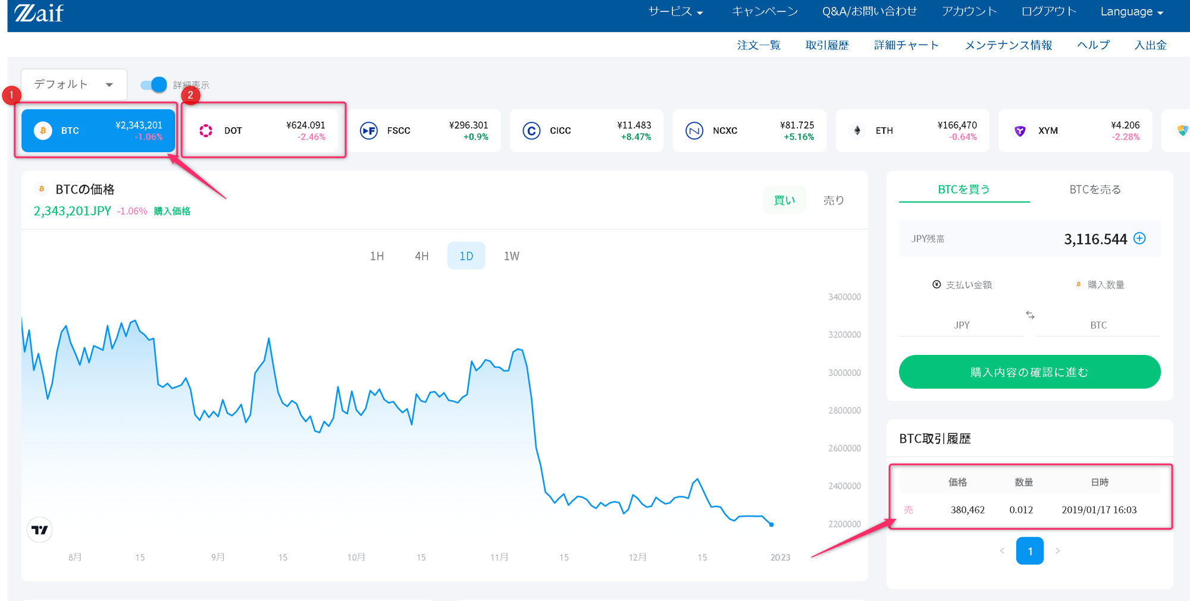Open the TradingView logo on the chart
The height and width of the screenshot is (601, 1190).
coord(40,530)
